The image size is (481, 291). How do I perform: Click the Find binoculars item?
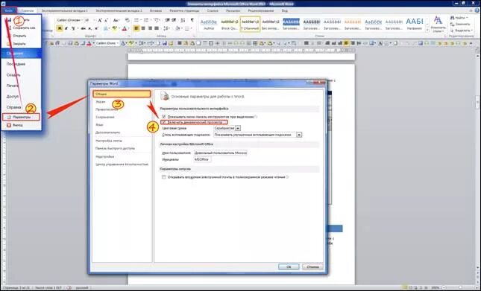pyautogui.click(x=459, y=18)
